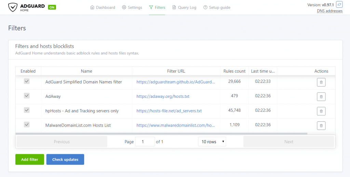The image size is (350, 177).
Task: Delete the hpHosts filter with trash icon
Action: (x=321, y=111)
